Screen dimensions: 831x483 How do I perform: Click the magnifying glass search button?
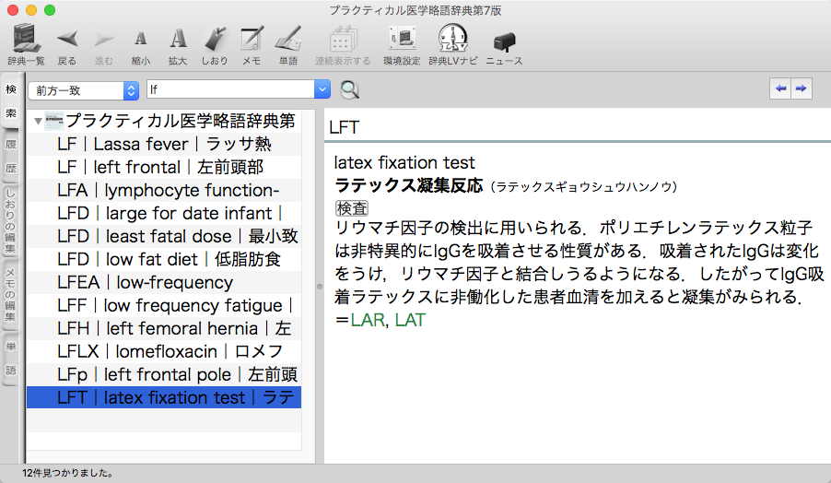click(349, 89)
